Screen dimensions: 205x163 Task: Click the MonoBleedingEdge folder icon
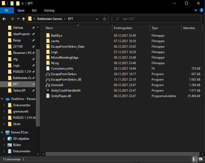(48, 57)
